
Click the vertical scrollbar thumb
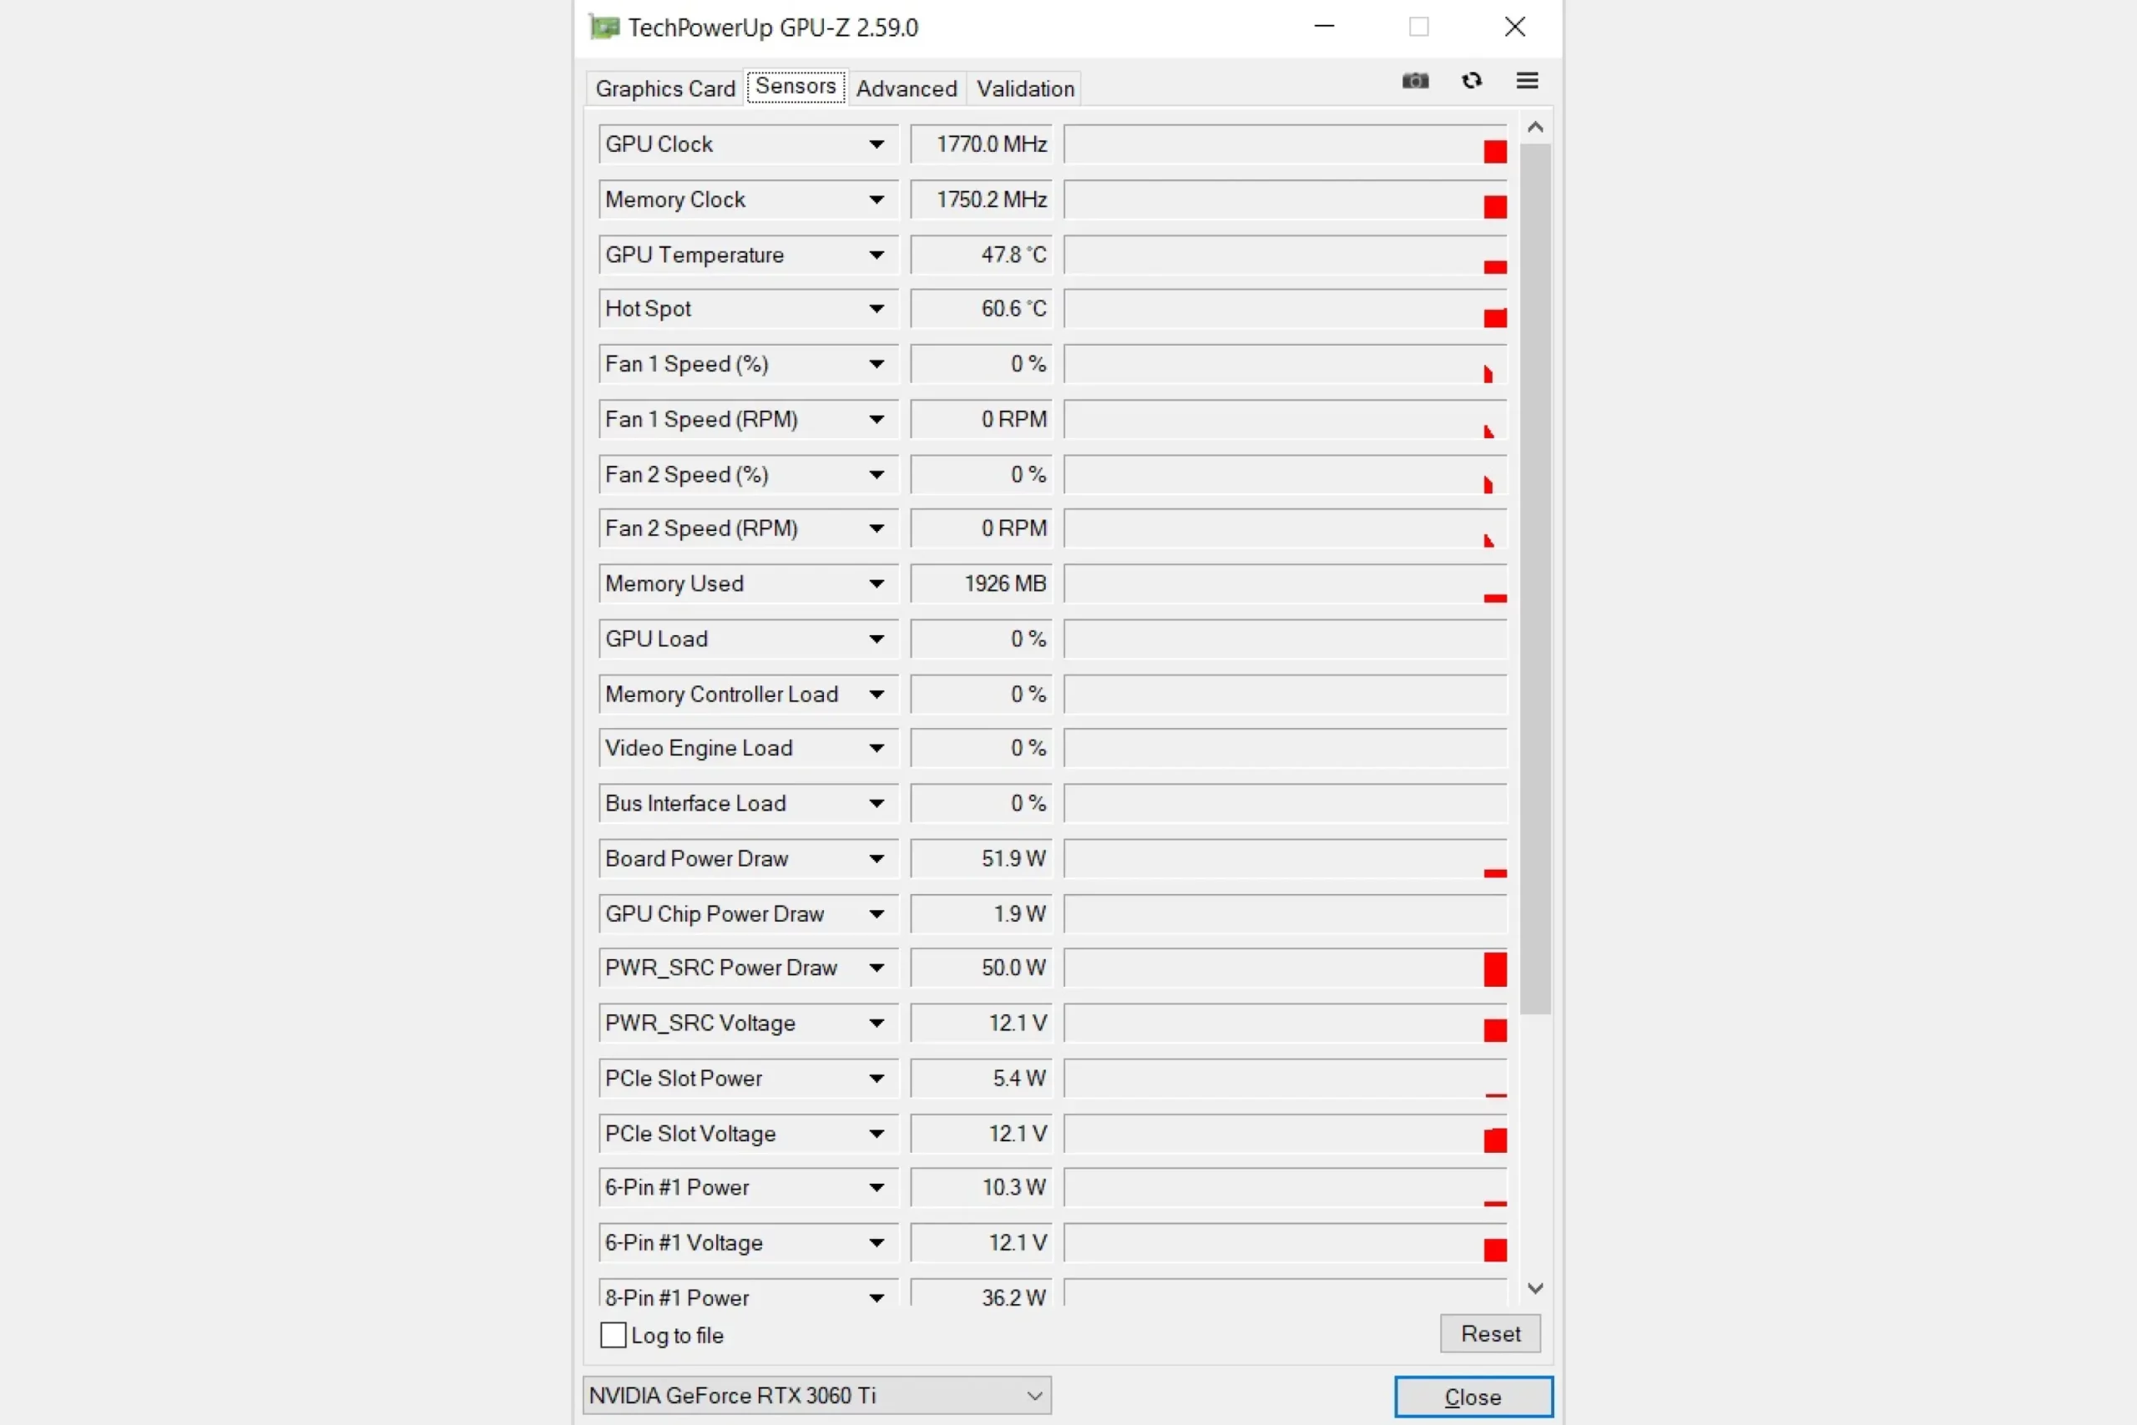coord(1534,578)
